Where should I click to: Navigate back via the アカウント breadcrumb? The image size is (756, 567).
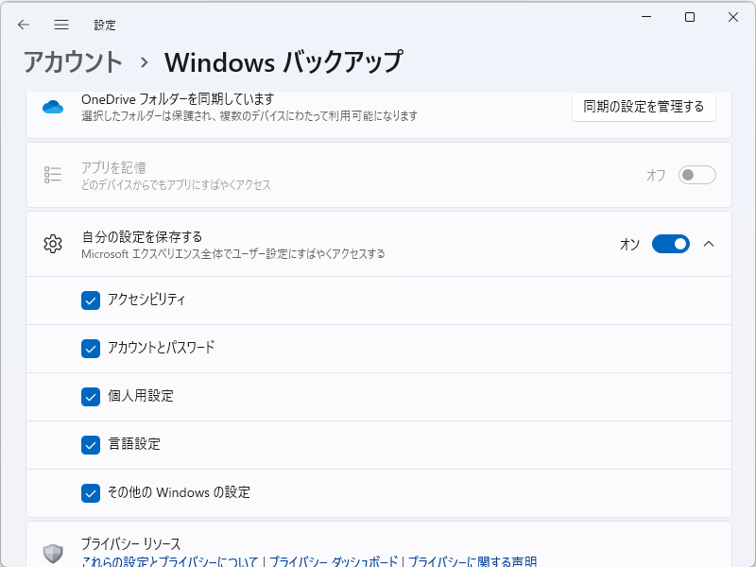click(70, 61)
